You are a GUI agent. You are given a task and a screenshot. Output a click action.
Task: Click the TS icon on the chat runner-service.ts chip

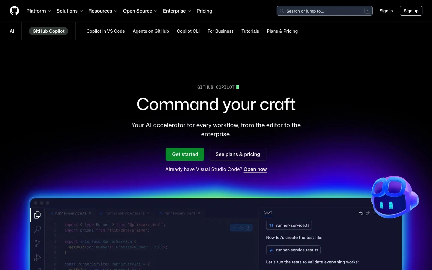[x=271, y=225]
